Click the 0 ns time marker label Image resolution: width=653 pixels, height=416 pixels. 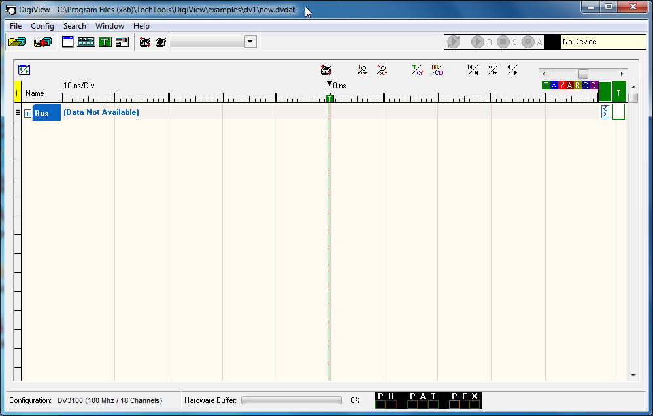coord(339,86)
